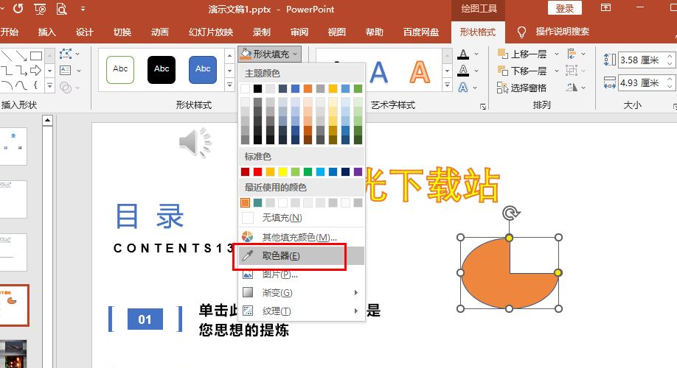Click the align objects icon

click(572, 54)
